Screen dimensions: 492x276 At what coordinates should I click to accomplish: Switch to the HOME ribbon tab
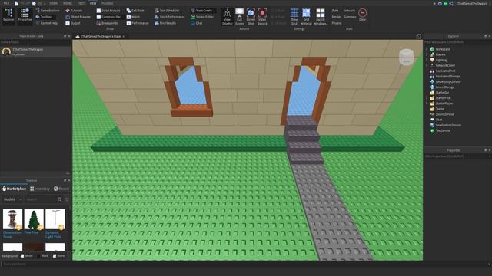53,3
